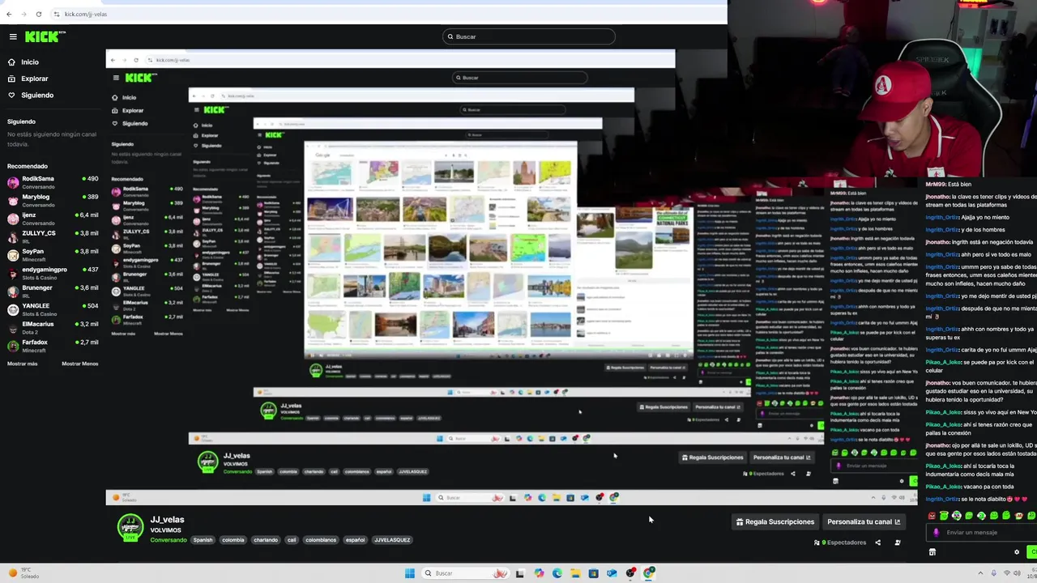Click hamburger menu in the largest nested preview
The width and height of the screenshot is (1037, 583).
[x=116, y=78]
